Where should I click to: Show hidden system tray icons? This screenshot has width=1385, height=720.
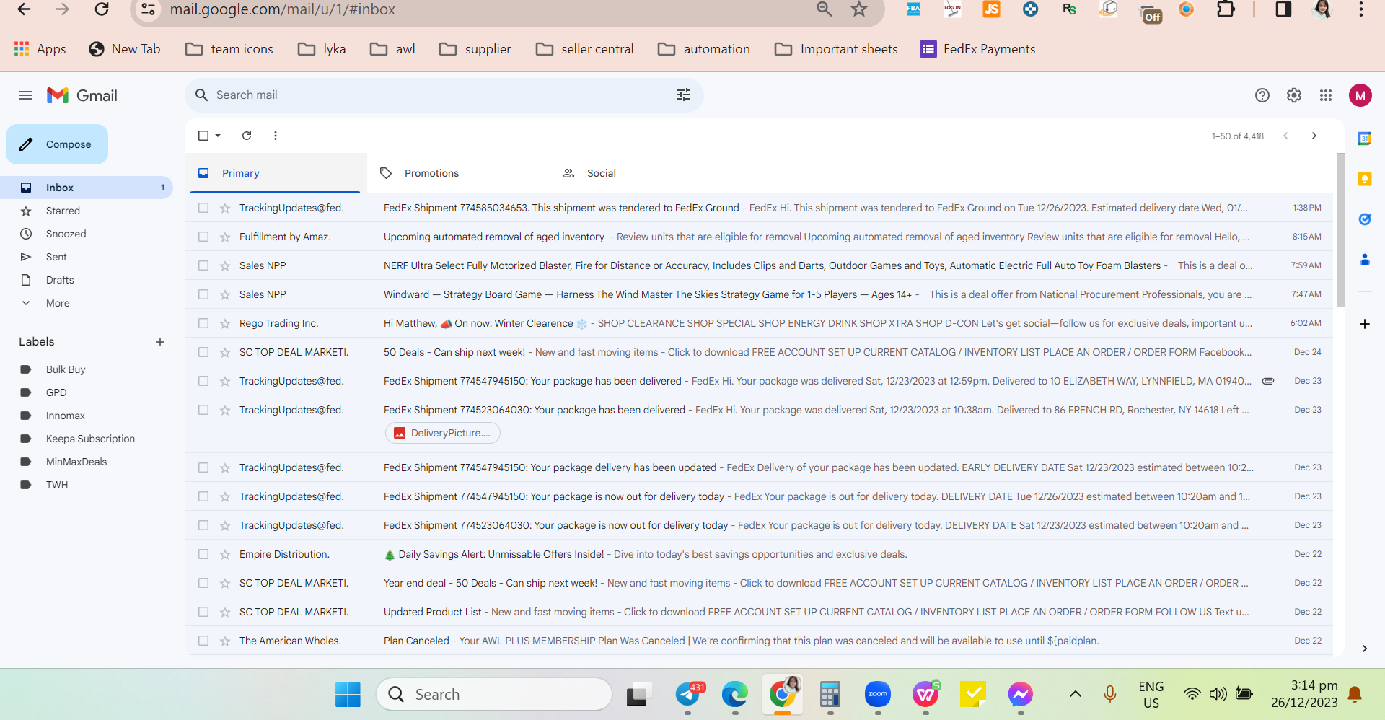click(1075, 694)
